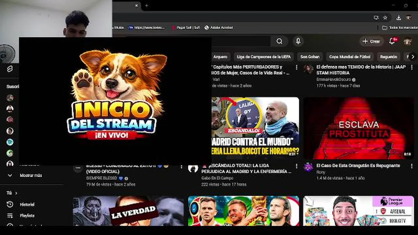Activate voice search microphone icon
418x235 pixels.
(298, 41)
